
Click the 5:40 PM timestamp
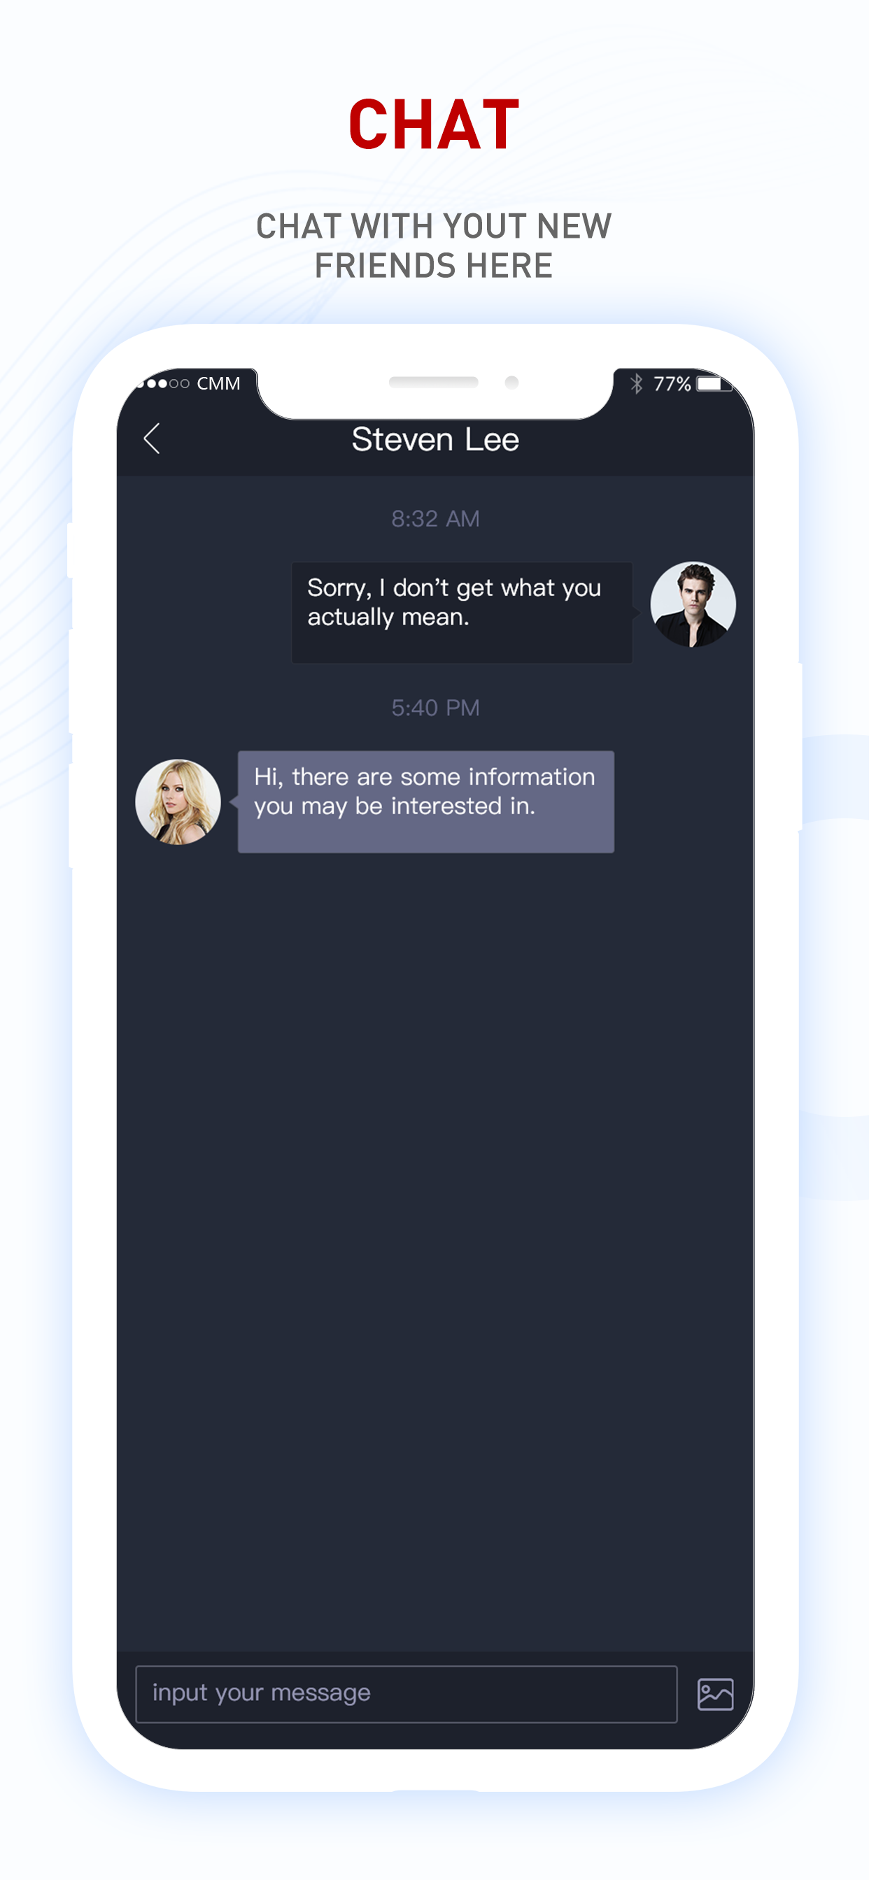tap(435, 707)
